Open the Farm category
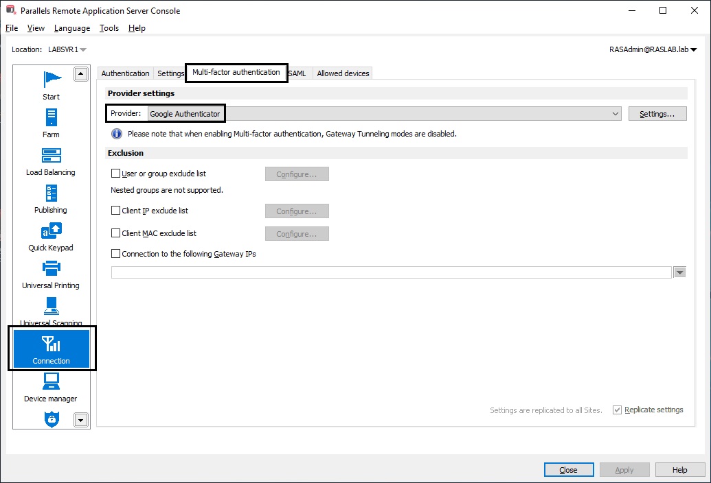The image size is (711, 483). (x=52, y=123)
